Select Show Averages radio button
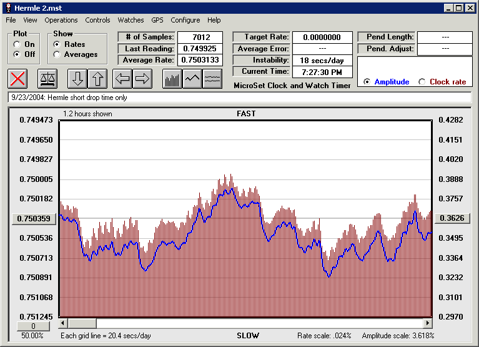Screen dimensions: 479x347 pos(57,54)
